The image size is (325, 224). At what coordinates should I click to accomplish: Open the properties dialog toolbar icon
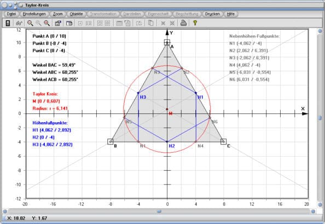[x=58, y=23]
